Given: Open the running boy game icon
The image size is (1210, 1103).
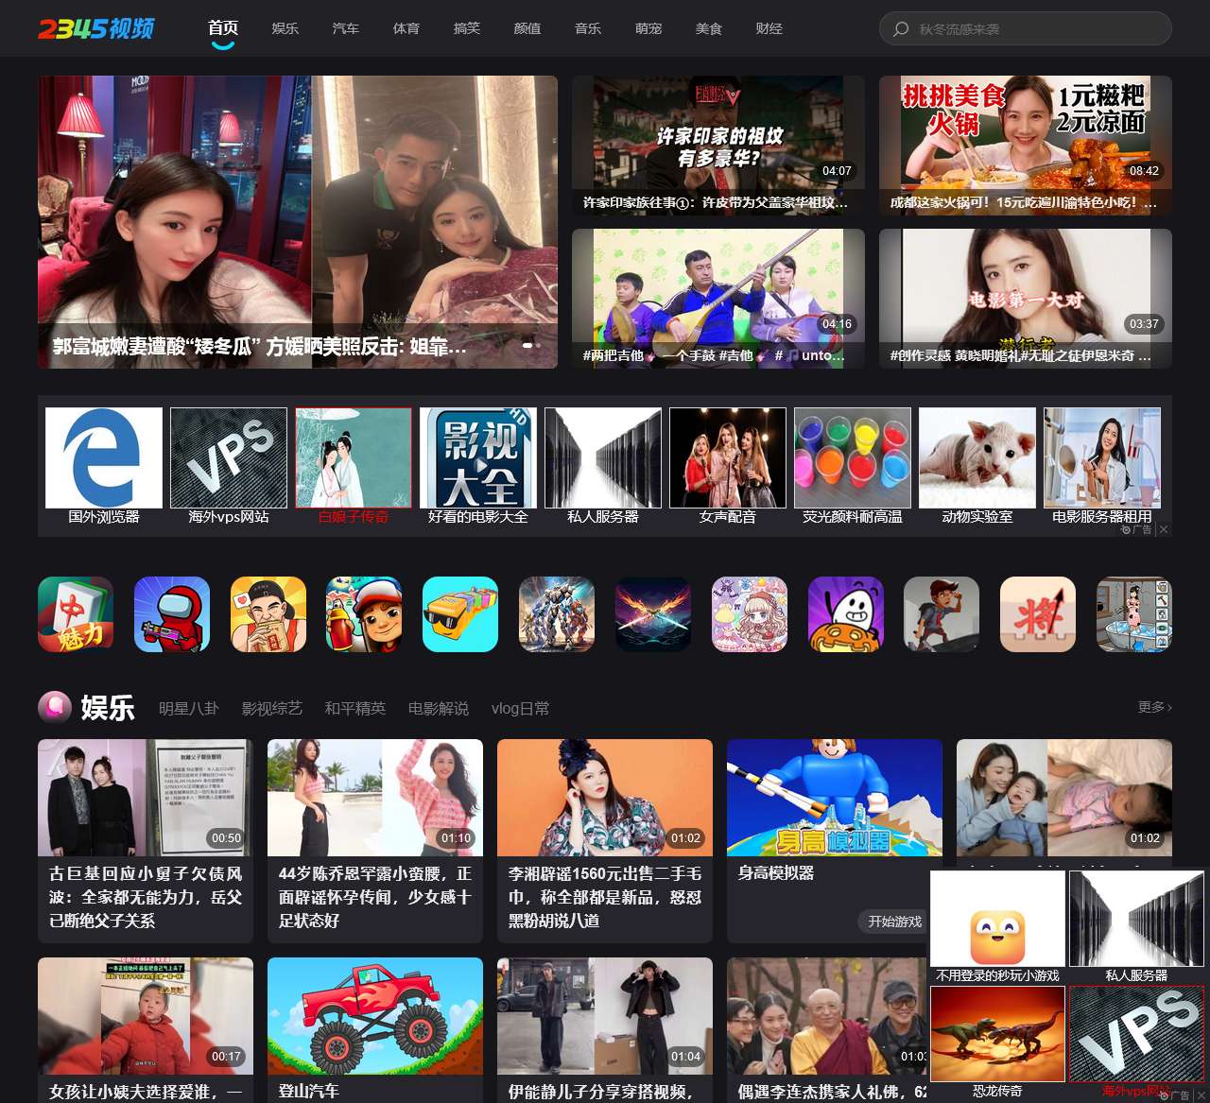Looking at the screenshot, I should [x=942, y=614].
